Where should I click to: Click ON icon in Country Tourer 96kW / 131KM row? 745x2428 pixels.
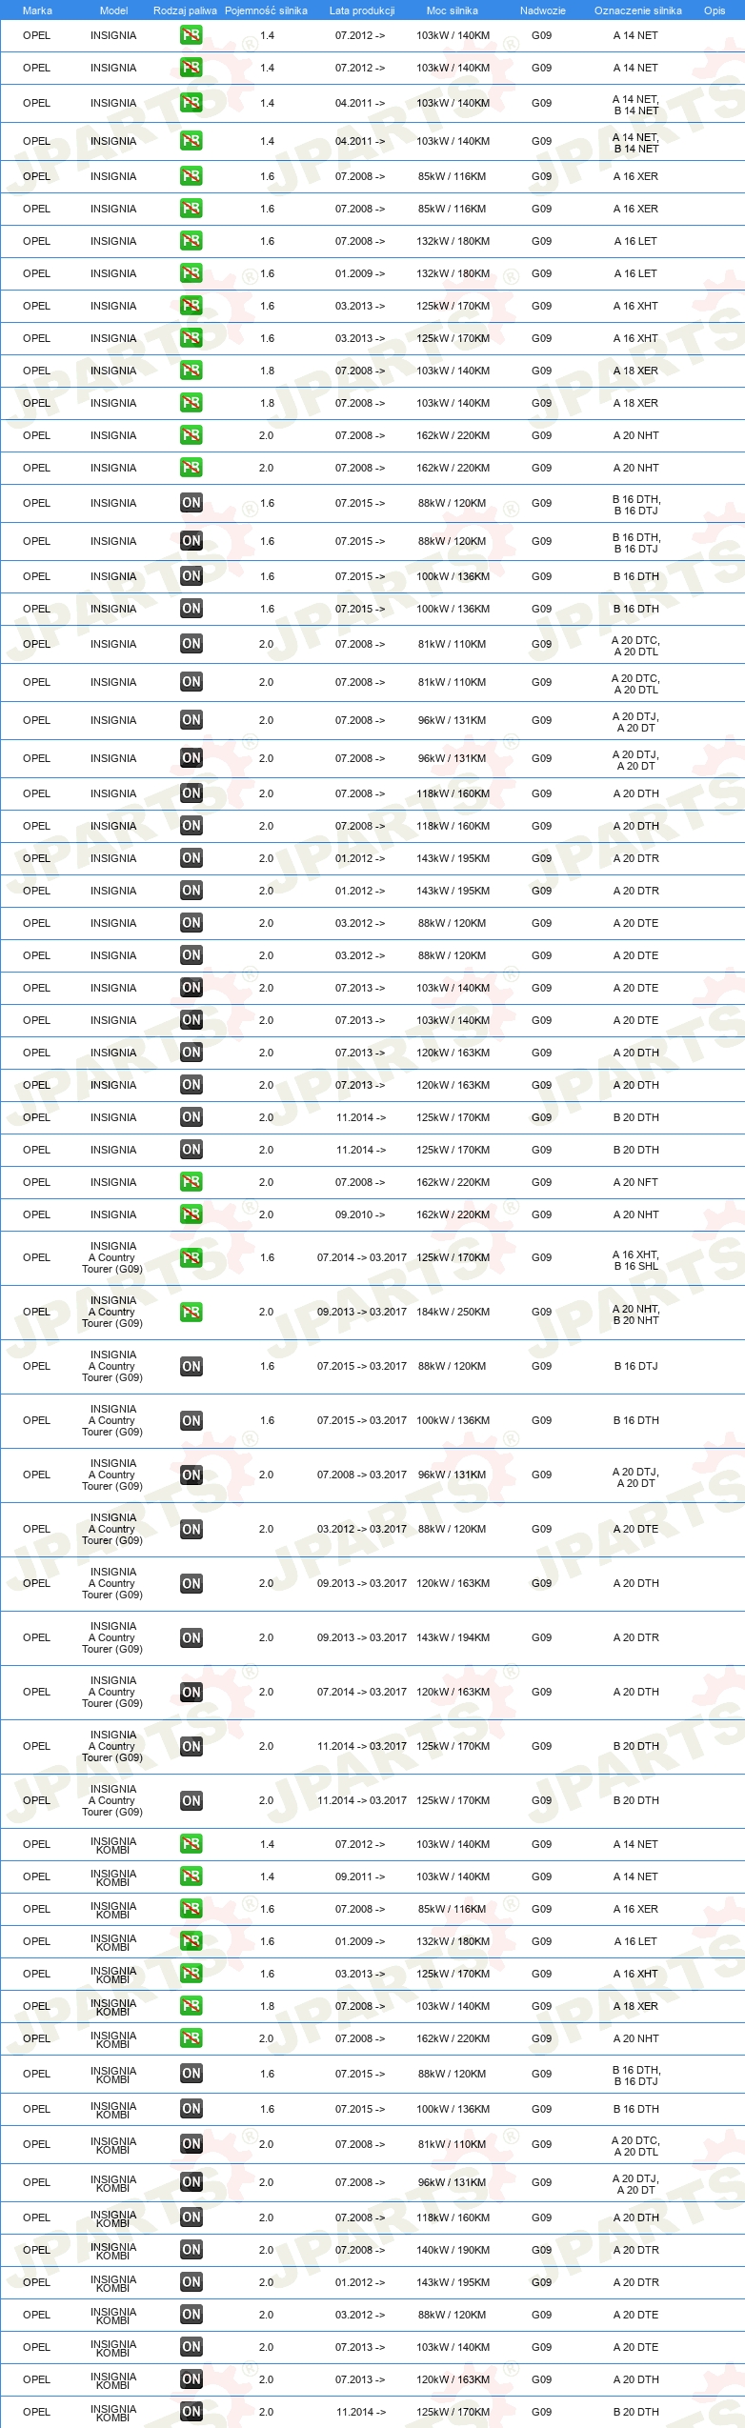(191, 1475)
